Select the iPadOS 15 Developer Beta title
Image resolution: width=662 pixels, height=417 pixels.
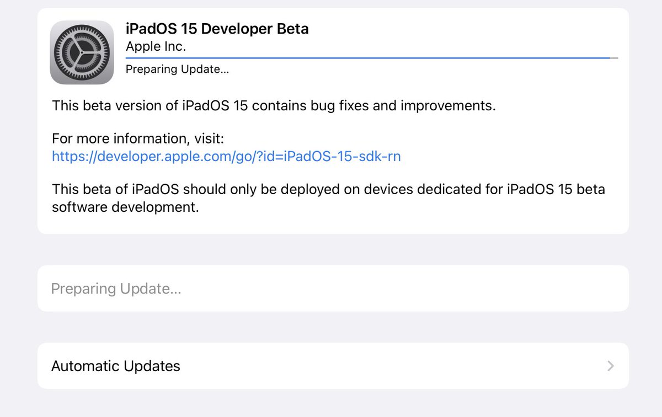click(217, 29)
